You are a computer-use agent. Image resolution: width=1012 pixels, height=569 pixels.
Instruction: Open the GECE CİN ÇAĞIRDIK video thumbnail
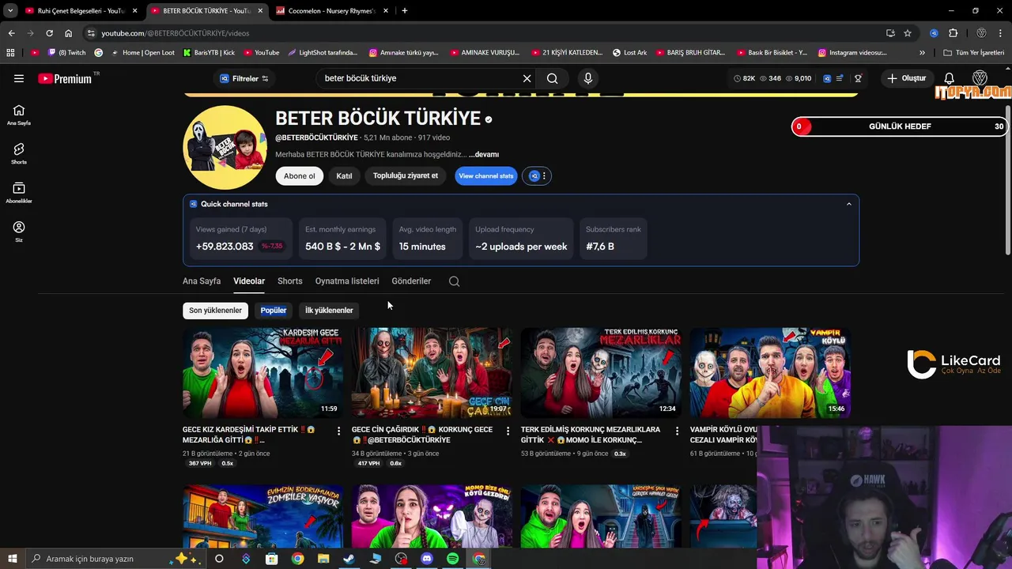click(432, 372)
